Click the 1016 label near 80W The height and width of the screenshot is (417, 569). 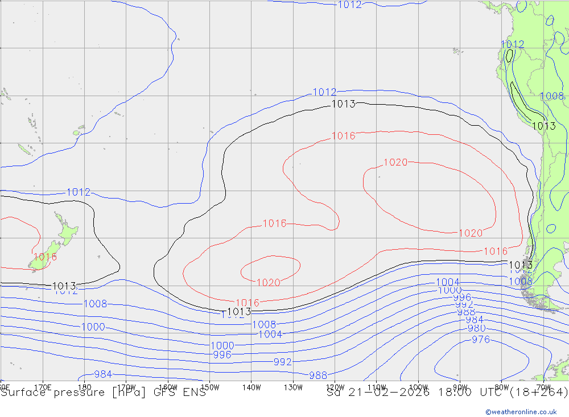[496, 251]
